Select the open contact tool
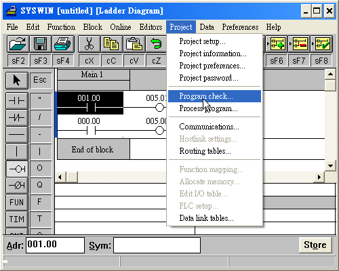339x271 pixels. point(17,100)
